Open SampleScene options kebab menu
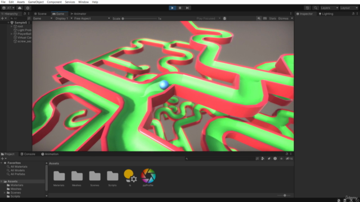This screenshot has height=202, width=360. pos(29,22)
